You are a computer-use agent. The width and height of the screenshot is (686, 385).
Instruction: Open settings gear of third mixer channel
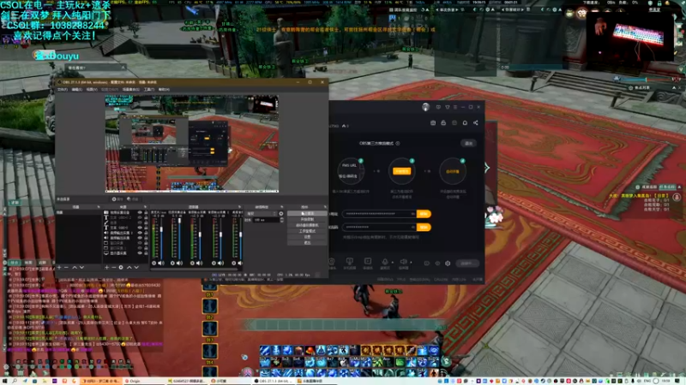coord(192,264)
